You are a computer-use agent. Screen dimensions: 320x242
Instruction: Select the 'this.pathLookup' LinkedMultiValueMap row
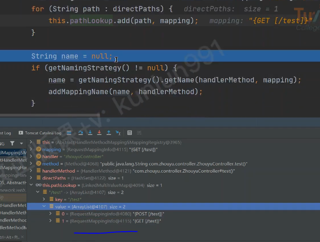coord(102,185)
